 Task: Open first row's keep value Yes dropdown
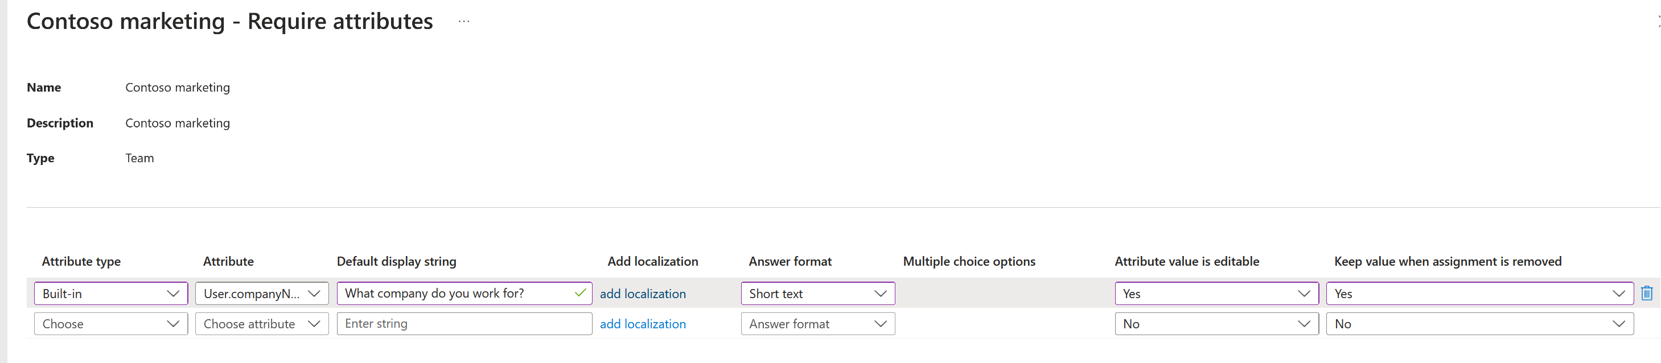click(x=1479, y=294)
